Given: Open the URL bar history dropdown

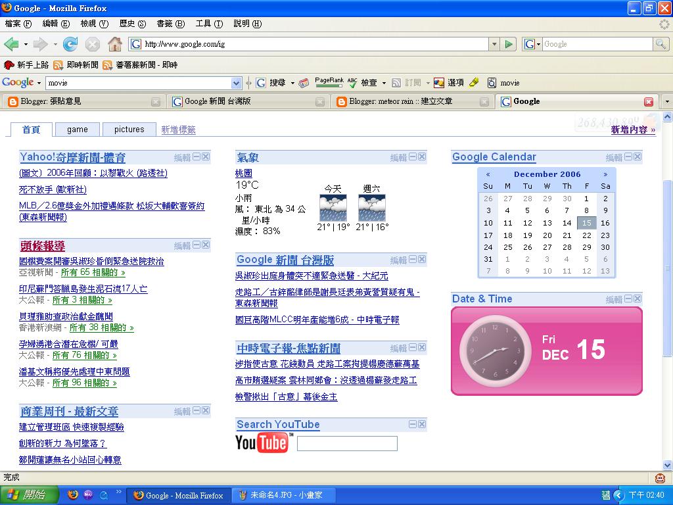Looking at the screenshot, I should click(x=494, y=44).
